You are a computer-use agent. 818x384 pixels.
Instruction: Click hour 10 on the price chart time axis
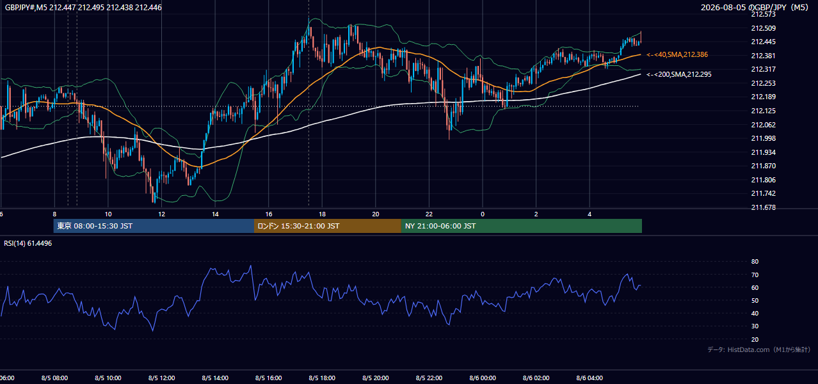click(x=108, y=214)
